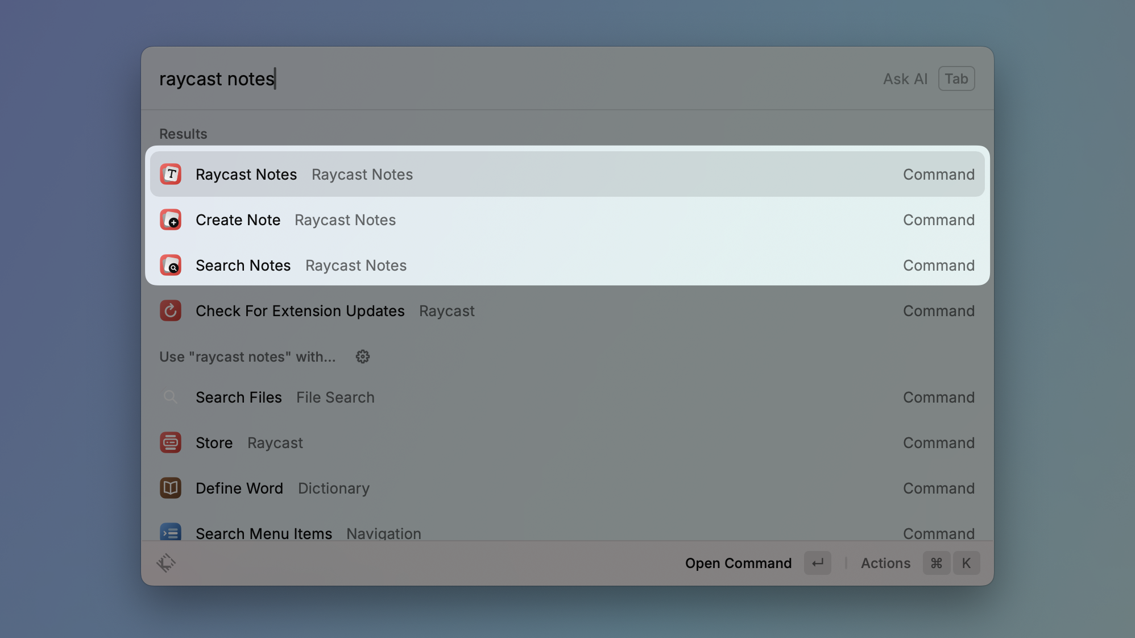Click the Store icon
Screen dimensions: 1135x638
[171, 442]
